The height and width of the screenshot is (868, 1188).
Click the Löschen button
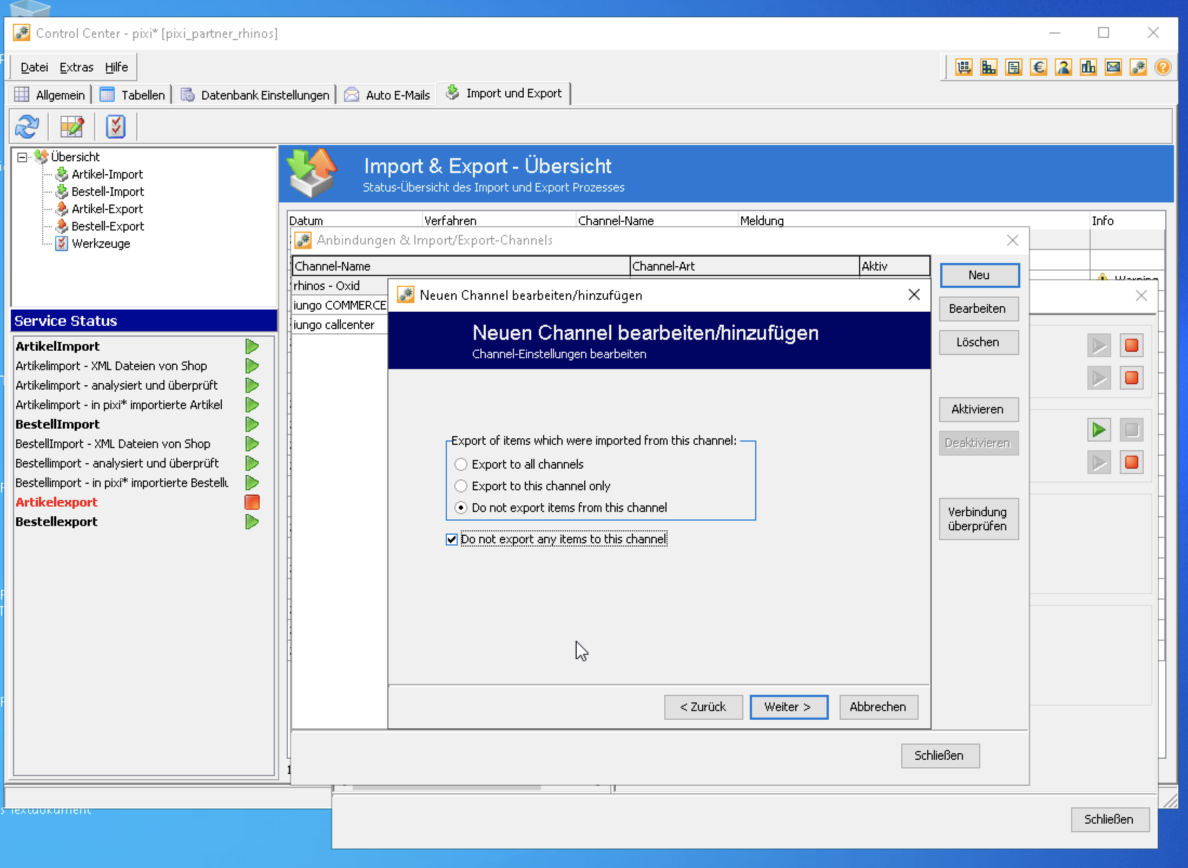click(978, 342)
